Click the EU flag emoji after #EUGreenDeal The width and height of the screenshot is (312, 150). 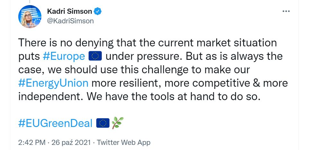103,123
